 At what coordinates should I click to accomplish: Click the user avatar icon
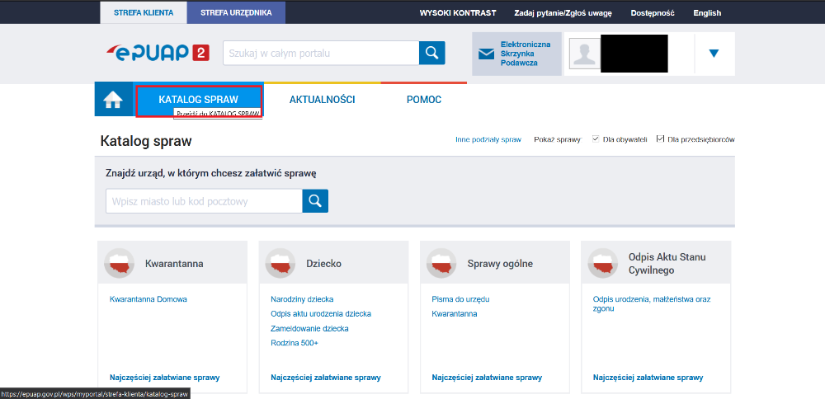click(x=585, y=54)
